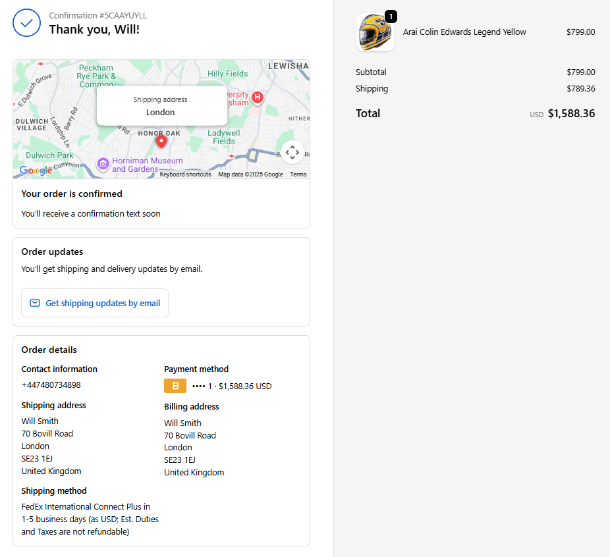
Task: Click the Hilly Fields label on map
Action: (228, 74)
